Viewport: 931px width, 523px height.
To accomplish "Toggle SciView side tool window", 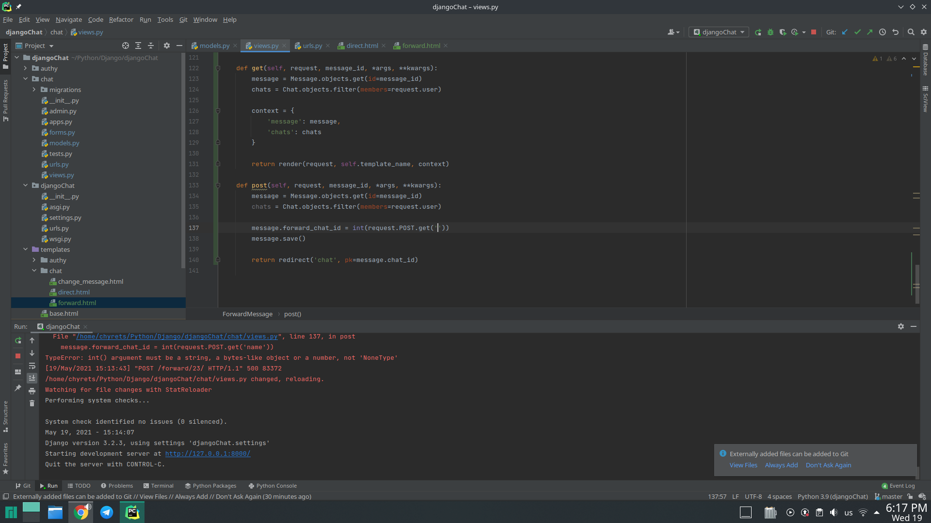I will point(925,99).
